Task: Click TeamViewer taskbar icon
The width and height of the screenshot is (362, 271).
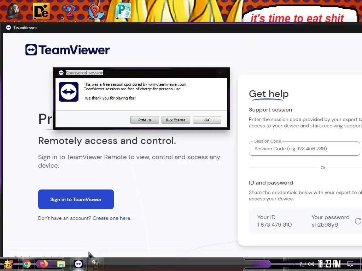Action: (78, 264)
